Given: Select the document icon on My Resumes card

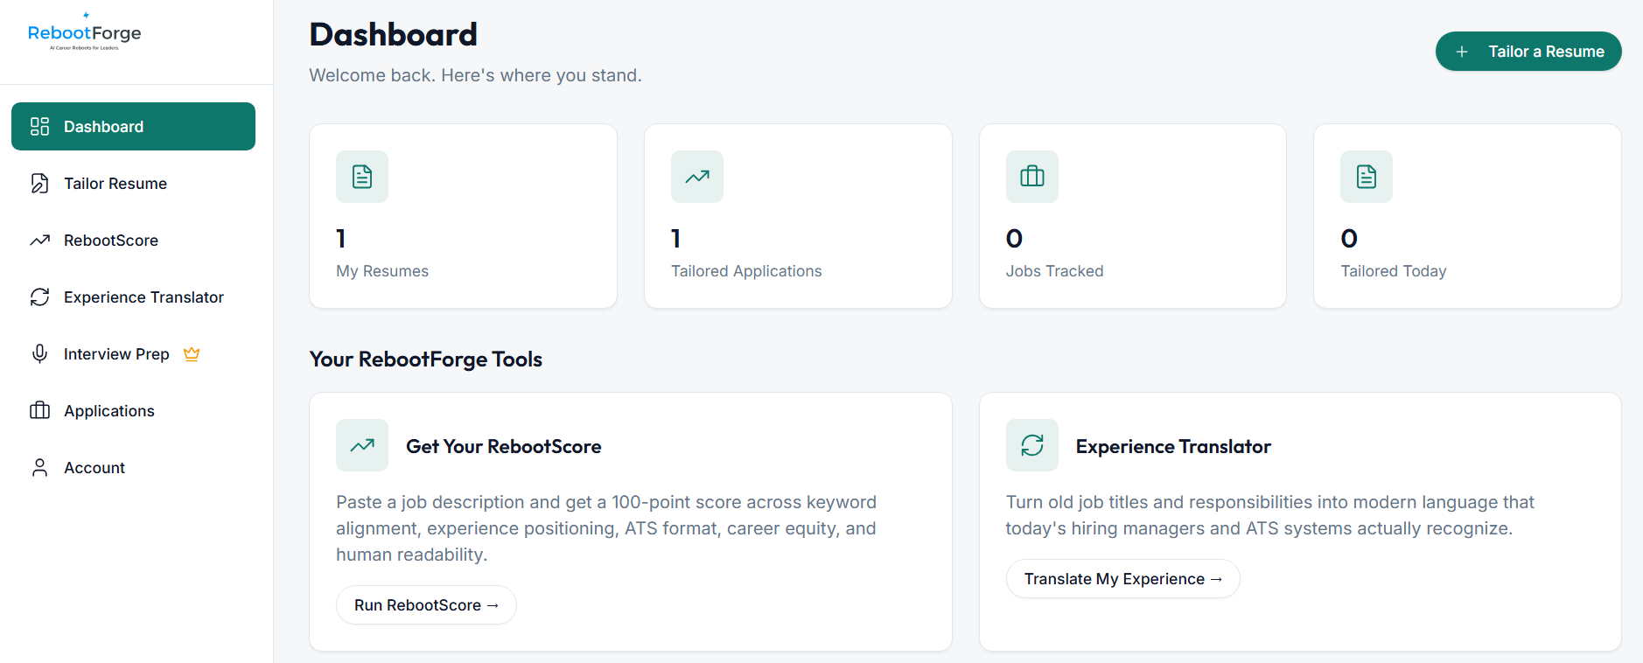Looking at the screenshot, I should [x=361, y=176].
